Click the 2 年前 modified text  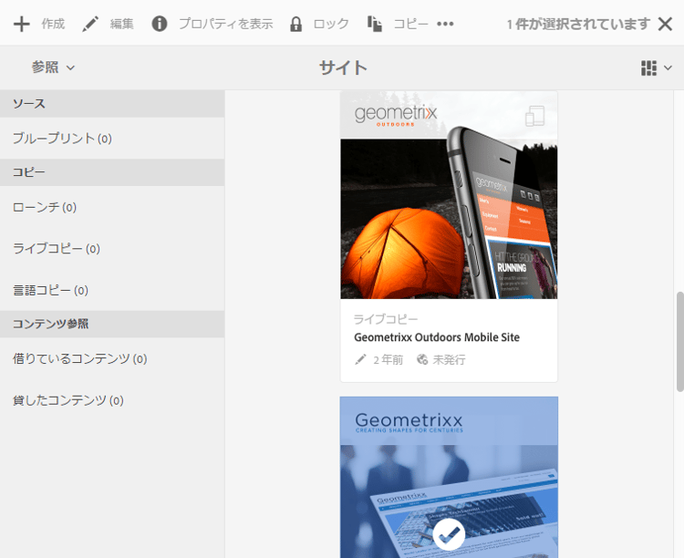coord(389,359)
